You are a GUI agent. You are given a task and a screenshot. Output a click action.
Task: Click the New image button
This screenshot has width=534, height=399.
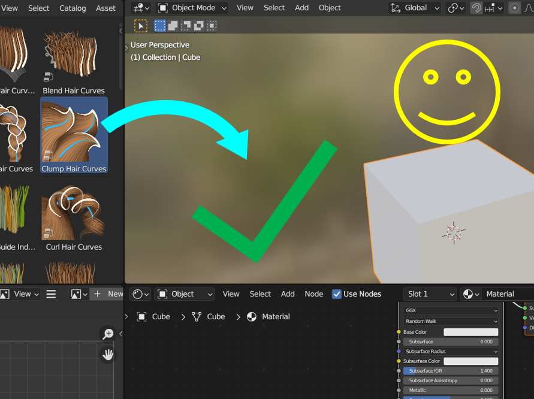tap(107, 294)
